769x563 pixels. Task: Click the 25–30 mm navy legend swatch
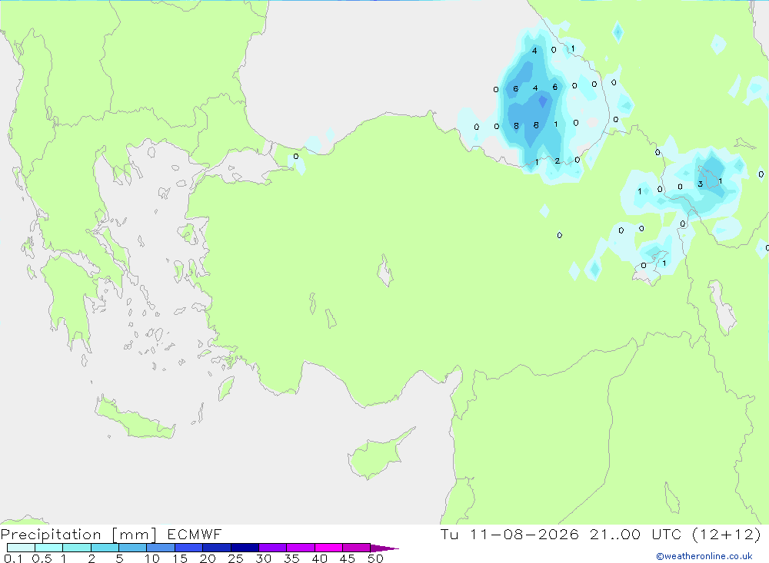pos(245,548)
